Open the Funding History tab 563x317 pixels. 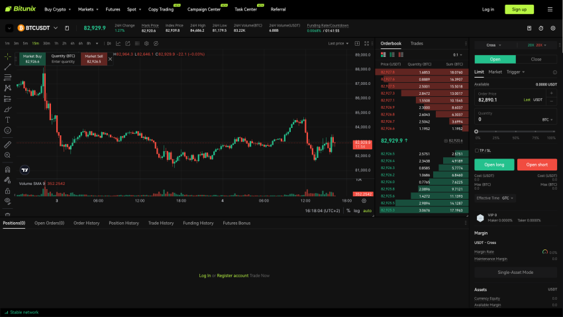(198, 223)
